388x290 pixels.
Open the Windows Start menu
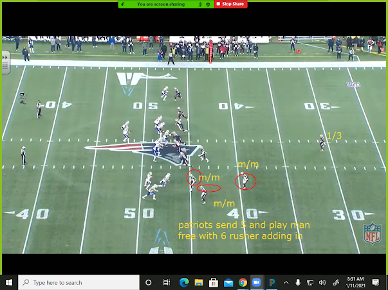[x=9, y=282]
